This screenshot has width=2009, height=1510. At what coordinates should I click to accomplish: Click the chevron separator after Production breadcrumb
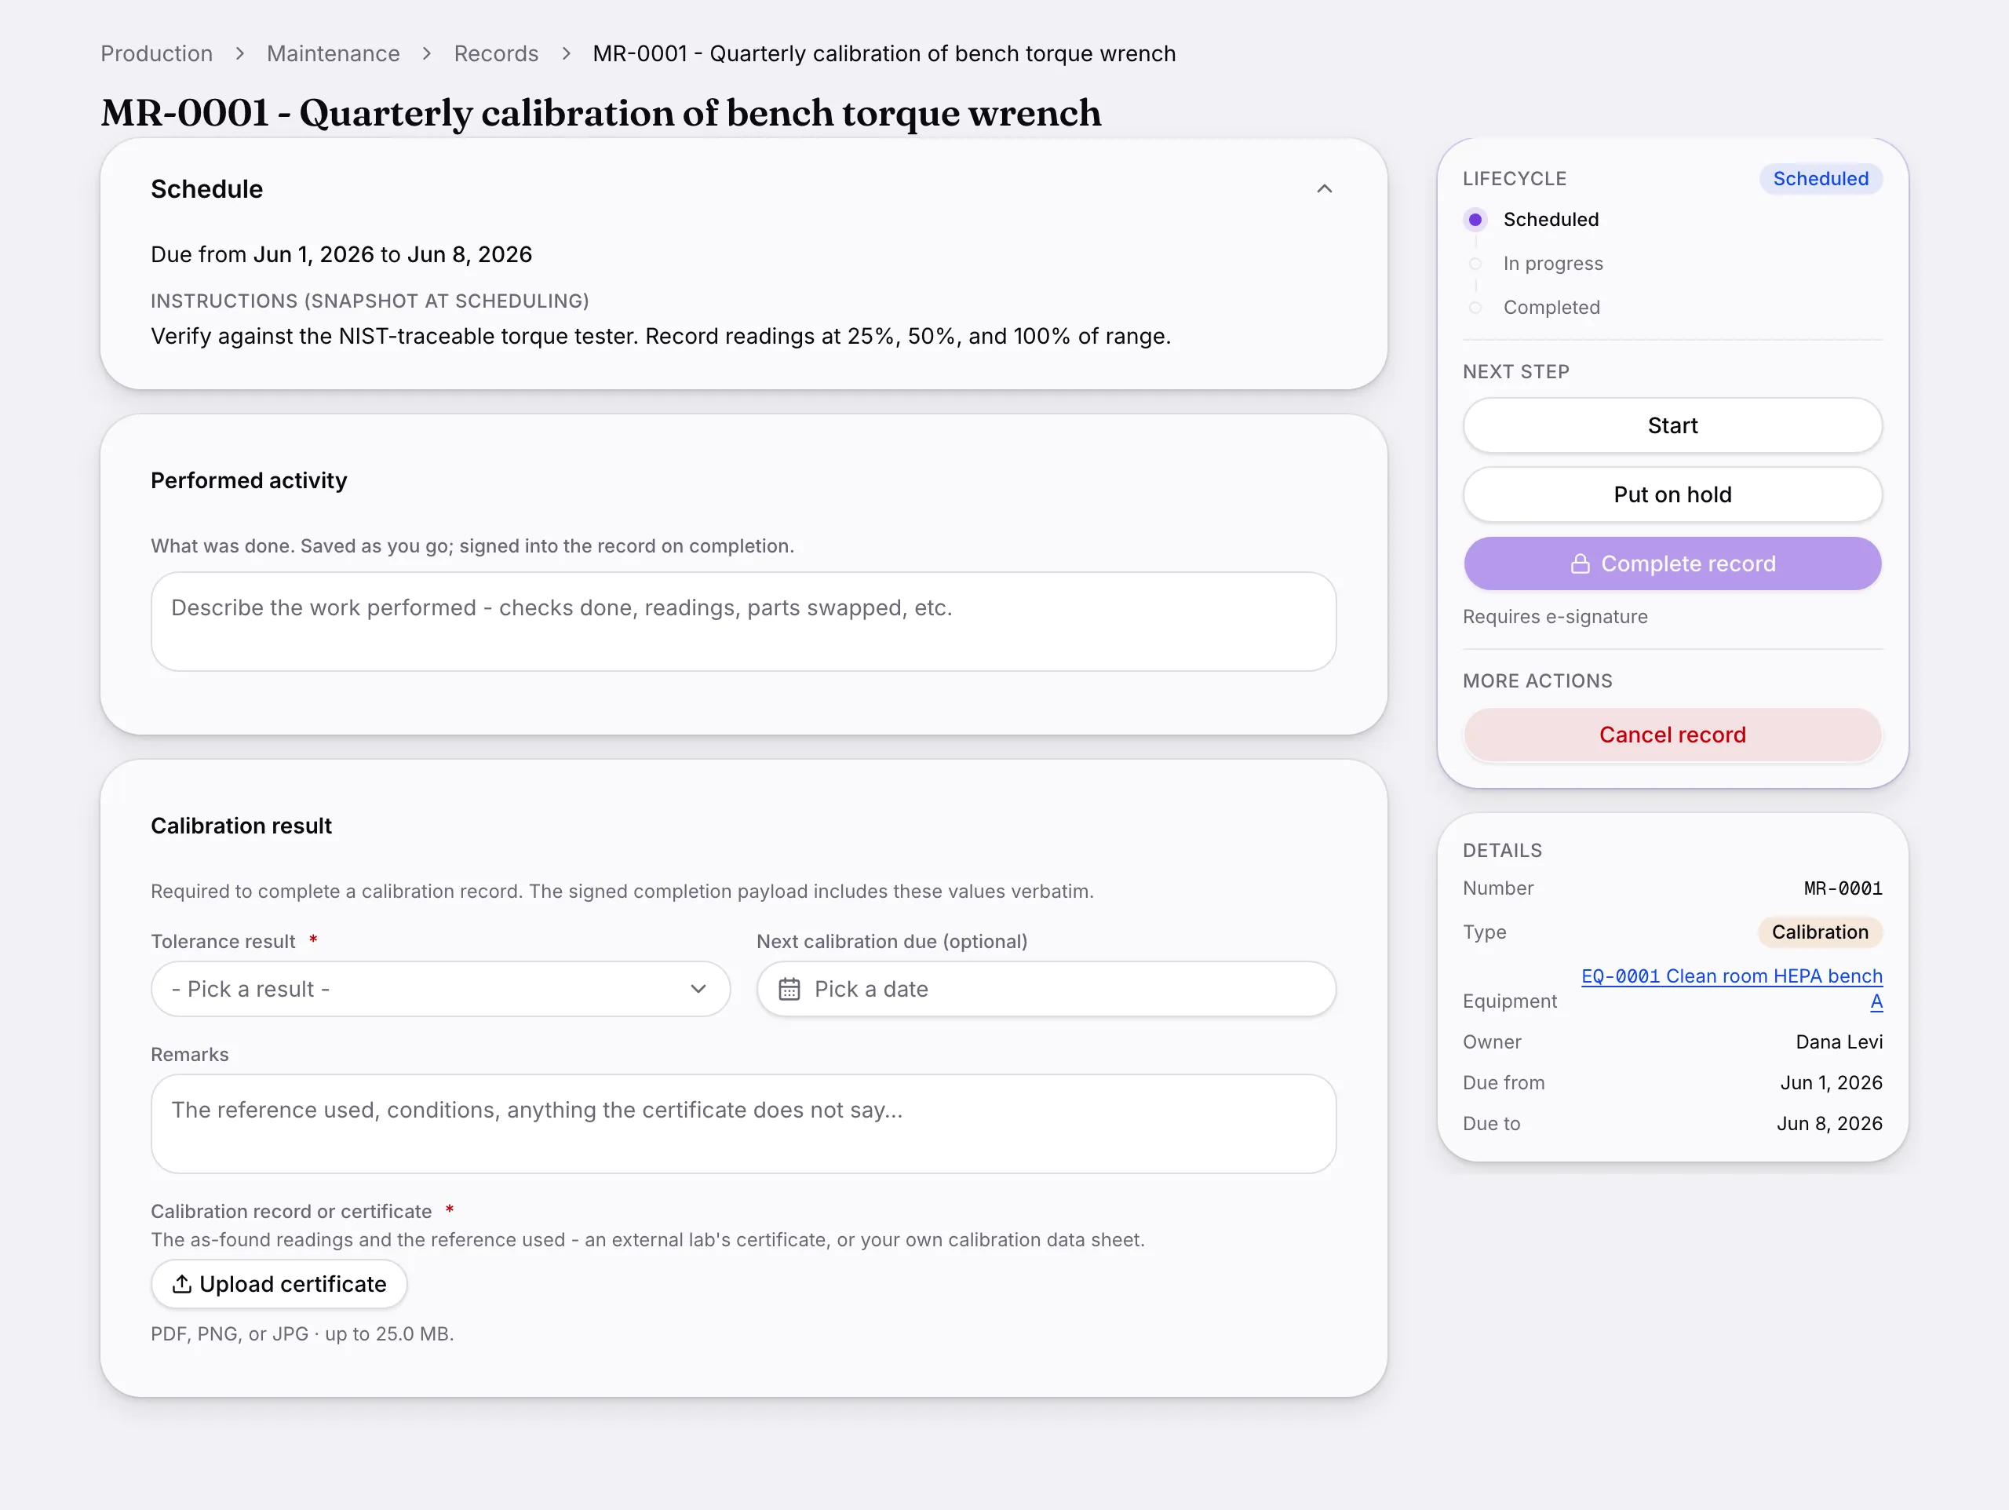240,53
